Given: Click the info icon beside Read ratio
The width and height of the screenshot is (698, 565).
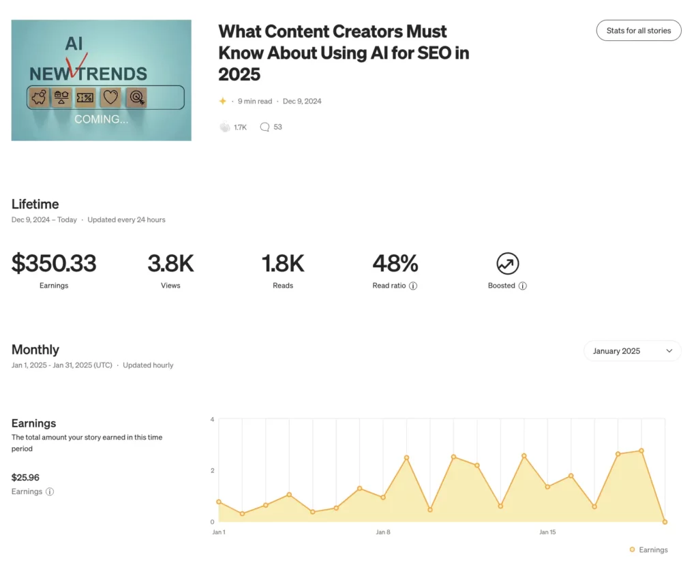Looking at the screenshot, I should point(414,286).
